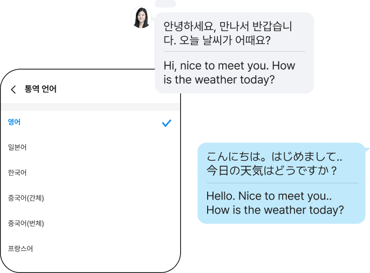Choose 일본어 from the language list

17,147
